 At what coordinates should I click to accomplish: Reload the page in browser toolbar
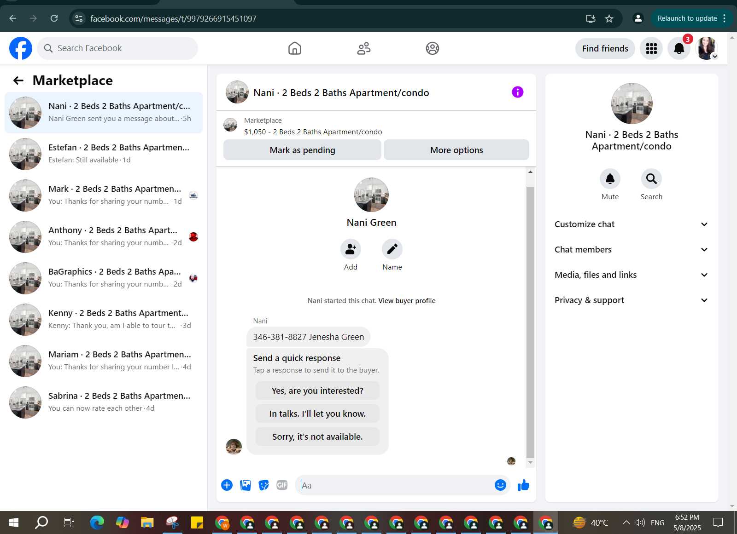(54, 18)
